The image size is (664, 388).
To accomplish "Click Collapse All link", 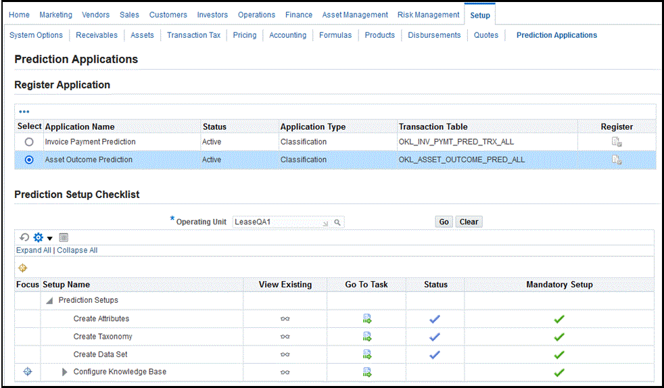I will click(x=77, y=250).
